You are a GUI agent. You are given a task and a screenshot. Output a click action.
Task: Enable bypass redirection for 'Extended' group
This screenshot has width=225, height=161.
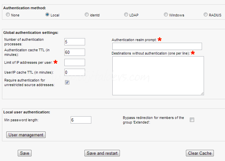tap(192, 120)
